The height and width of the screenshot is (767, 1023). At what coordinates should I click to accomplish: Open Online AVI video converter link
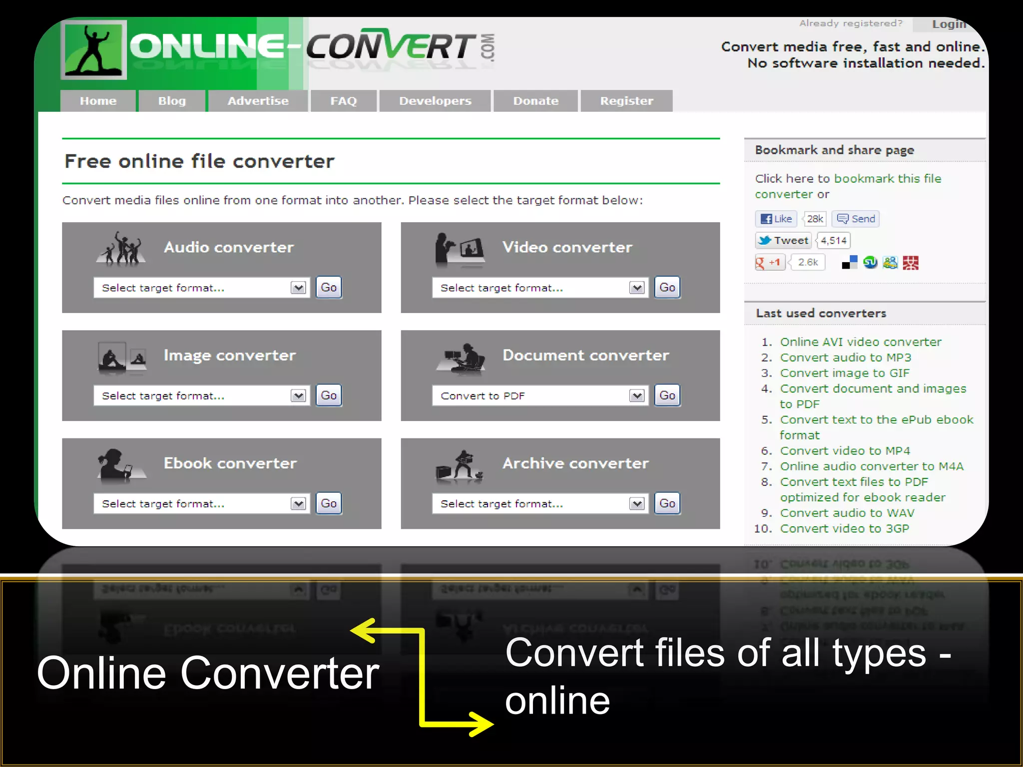click(x=861, y=342)
